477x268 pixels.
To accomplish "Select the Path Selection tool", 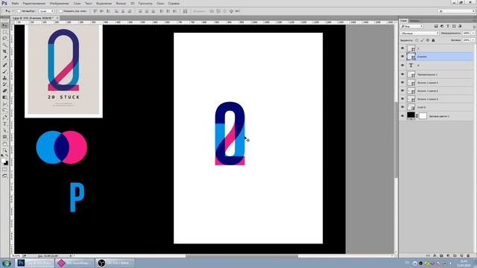I will [x=4, y=130].
